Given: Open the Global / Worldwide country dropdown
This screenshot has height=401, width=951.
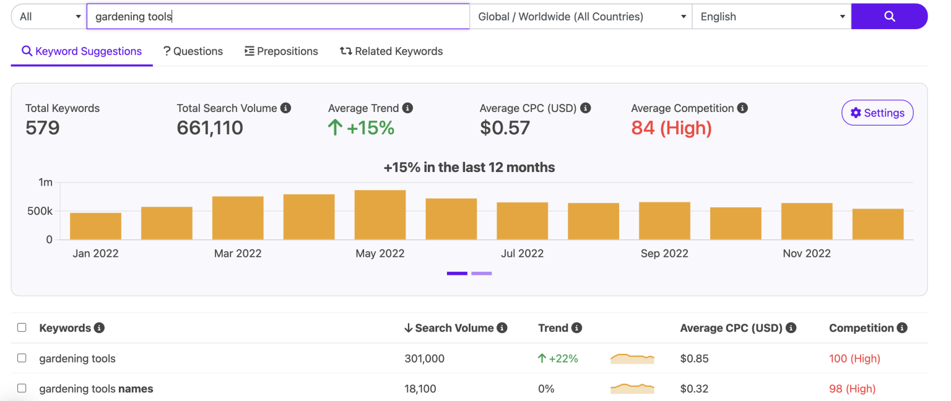Looking at the screenshot, I should [x=581, y=16].
